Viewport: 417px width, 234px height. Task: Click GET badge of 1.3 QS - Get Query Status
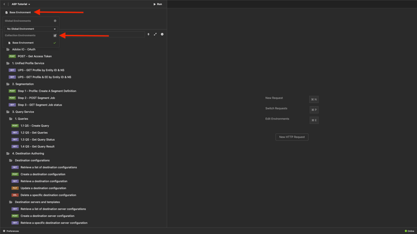click(x=15, y=140)
